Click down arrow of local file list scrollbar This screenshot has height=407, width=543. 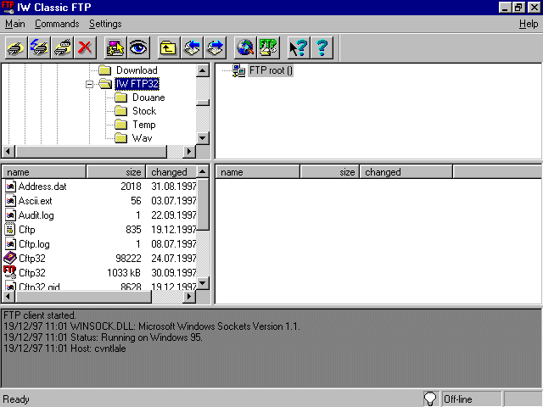[203, 283]
